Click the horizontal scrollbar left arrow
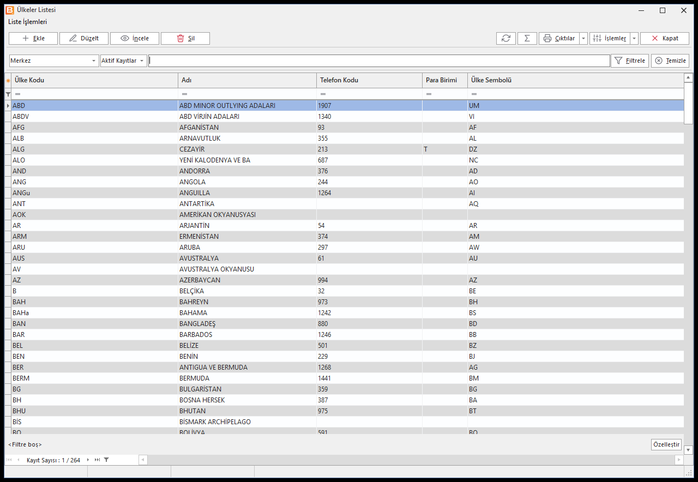698x482 pixels. coord(143,460)
